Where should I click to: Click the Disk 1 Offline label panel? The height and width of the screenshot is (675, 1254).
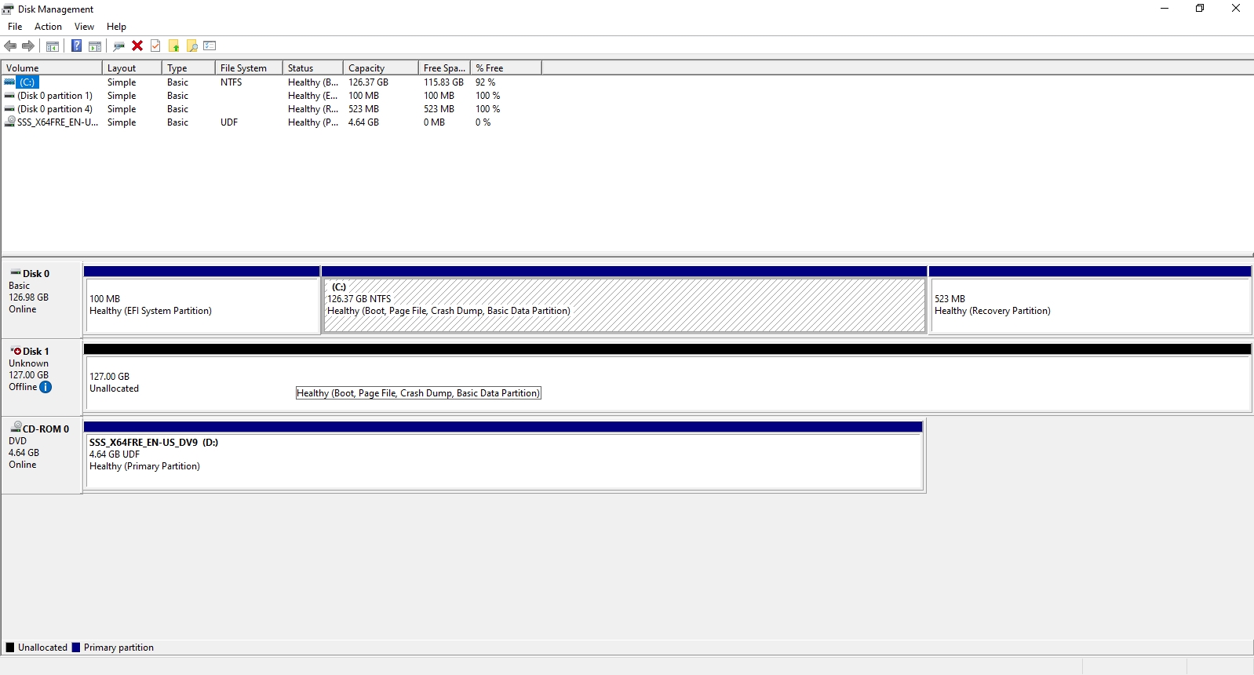(x=42, y=377)
